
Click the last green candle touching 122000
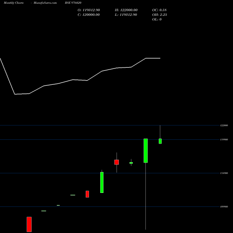160,141
